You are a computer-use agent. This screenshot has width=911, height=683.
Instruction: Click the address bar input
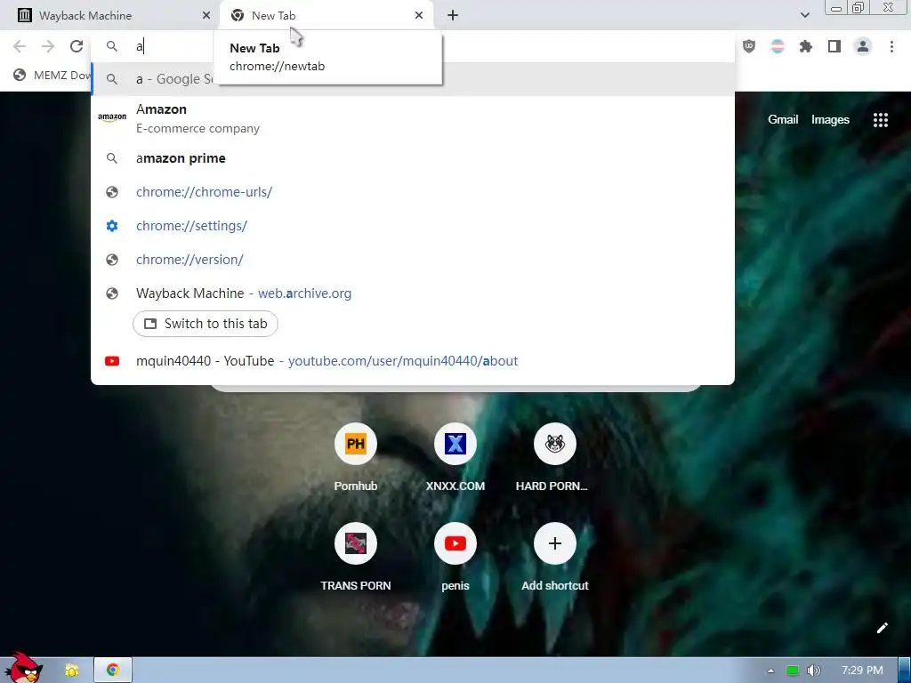pyautogui.click(x=413, y=46)
